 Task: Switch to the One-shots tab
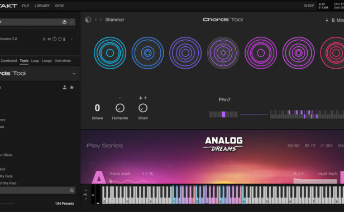pos(63,61)
